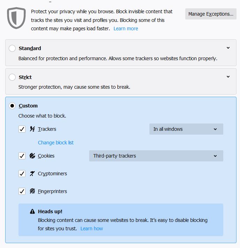Toggle the Fingerprinters checkbox

(x=22, y=191)
